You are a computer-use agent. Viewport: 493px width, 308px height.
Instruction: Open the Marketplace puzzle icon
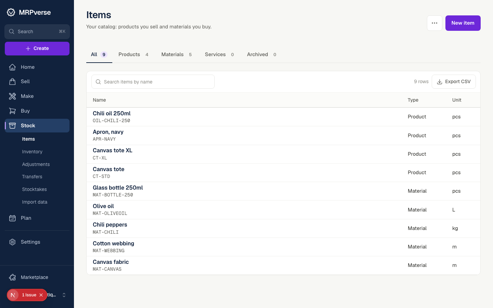(12, 277)
